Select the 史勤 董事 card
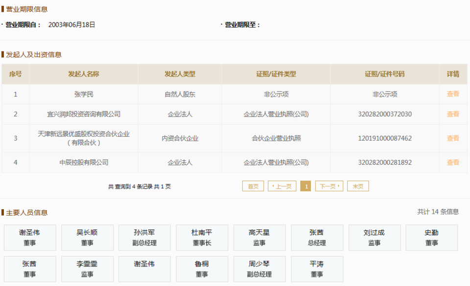470x286 pixels. [x=432, y=238]
